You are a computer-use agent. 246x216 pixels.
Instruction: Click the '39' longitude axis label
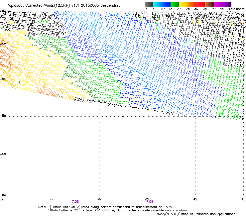point(147,199)
